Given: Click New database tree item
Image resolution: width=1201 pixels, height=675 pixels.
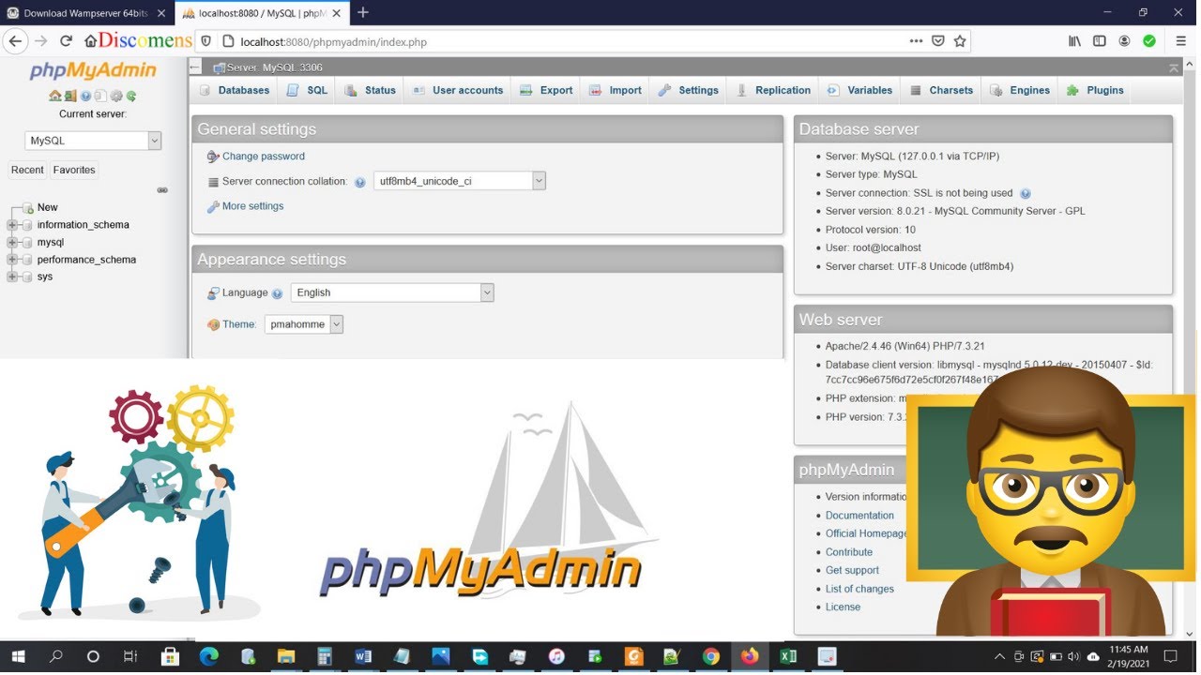Looking at the screenshot, I should pos(47,207).
